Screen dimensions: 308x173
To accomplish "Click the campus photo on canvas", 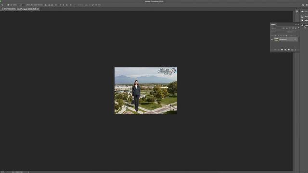I will tap(145, 91).
